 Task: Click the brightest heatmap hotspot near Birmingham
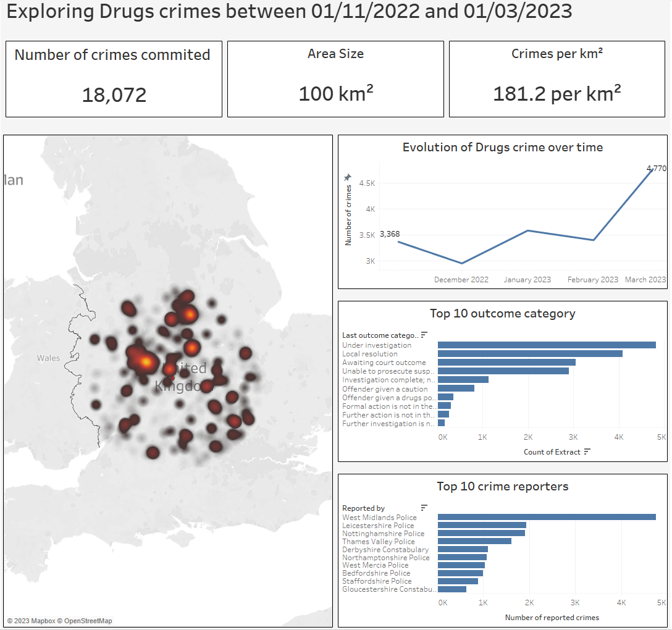tap(146, 362)
